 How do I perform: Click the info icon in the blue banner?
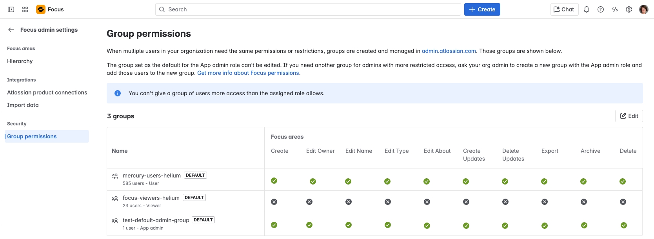tap(118, 93)
